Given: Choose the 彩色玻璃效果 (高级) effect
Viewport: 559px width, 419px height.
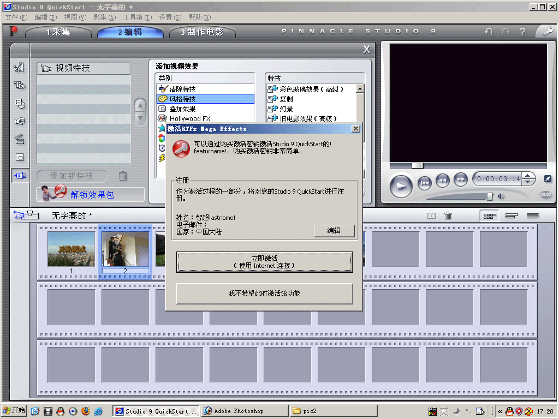Looking at the screenshot, I should point(311,89).
